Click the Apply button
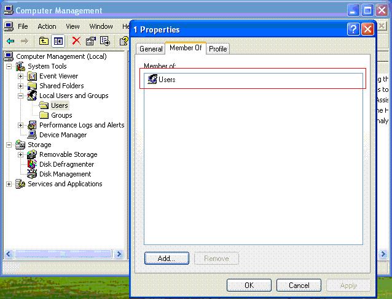This screenshot has height=299, width=392. click(348, 286)
